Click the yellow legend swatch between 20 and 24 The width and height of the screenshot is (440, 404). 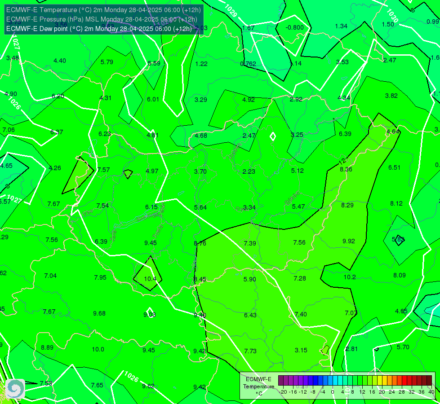coord(384,381)
